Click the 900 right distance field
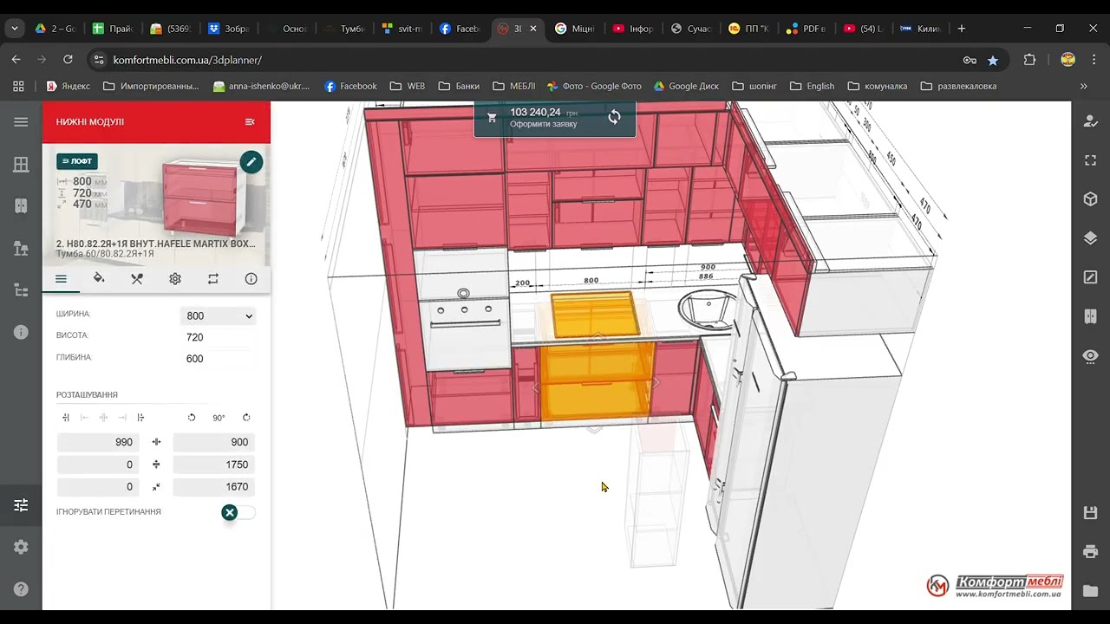Image resolution: width=1110 pixels, height=624 pixels. 214,442
